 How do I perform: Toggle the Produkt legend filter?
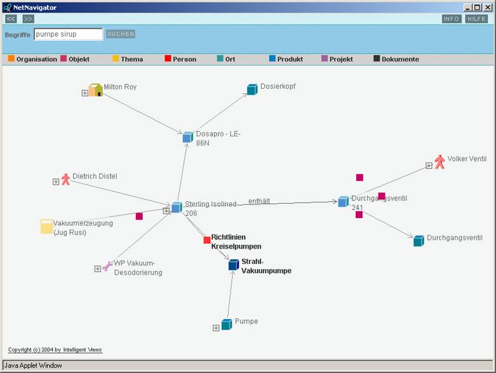click(x=286, y=59)
